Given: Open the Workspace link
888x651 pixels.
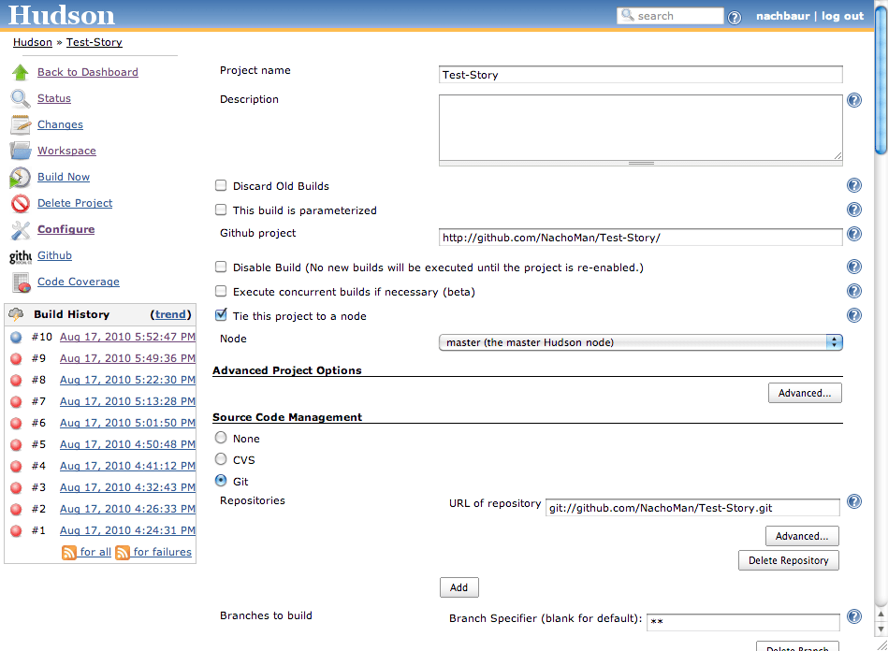Looking at the screenshot, I should coord(66,151).
